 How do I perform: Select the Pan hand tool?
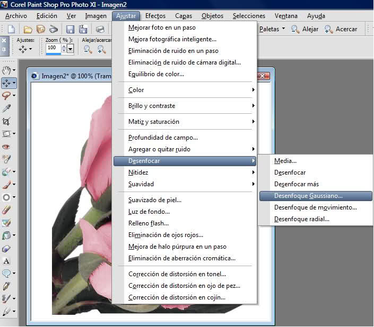tap(6, 70)
